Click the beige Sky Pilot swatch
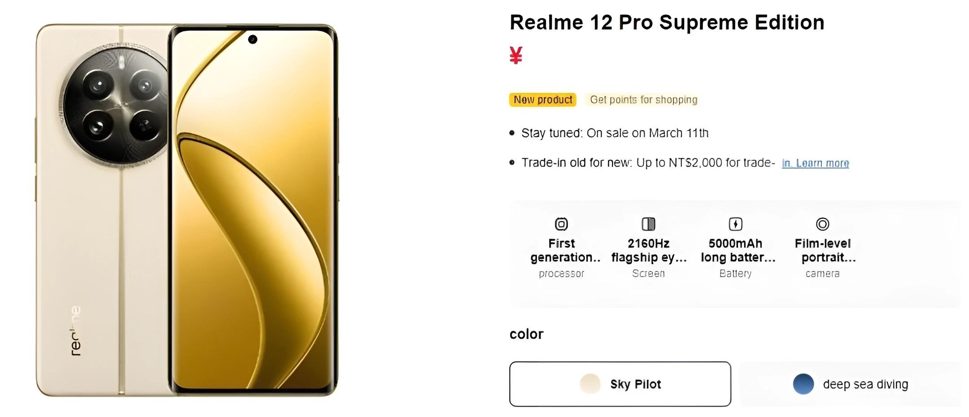 [x=590, y=384]
